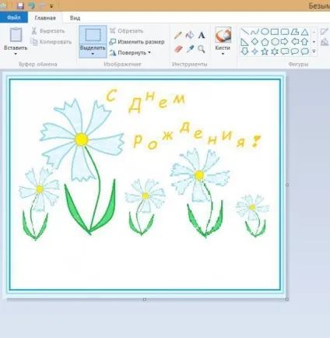This screenshot has width=330, height=338.
Task: Expand the Кисти brushes dropdown
Action: (x=223, y=54)
